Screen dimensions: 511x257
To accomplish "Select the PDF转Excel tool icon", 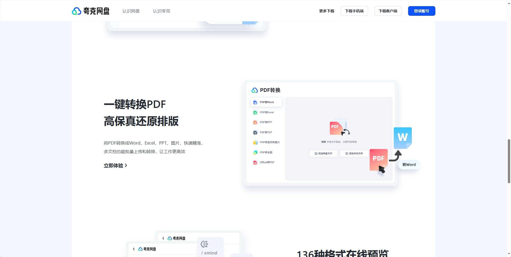I will point(255,112).
